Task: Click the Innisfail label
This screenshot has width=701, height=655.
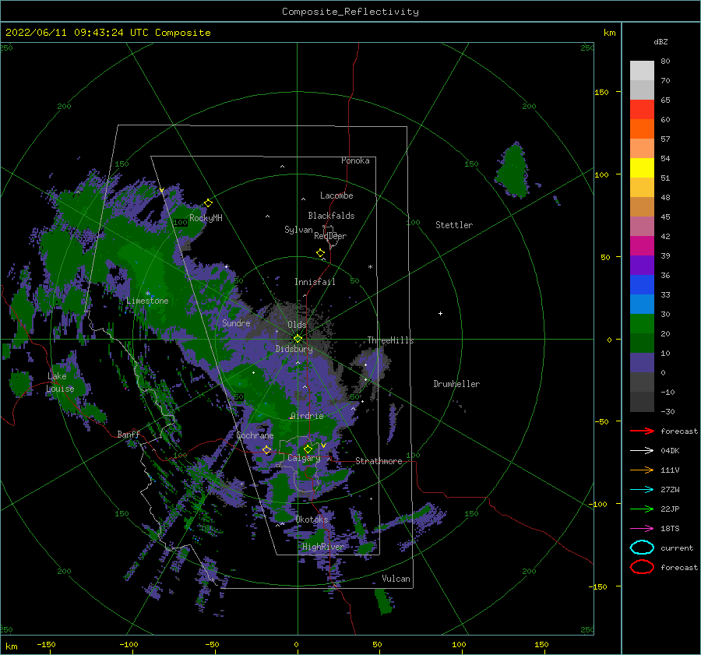Action: pos(315,282)
